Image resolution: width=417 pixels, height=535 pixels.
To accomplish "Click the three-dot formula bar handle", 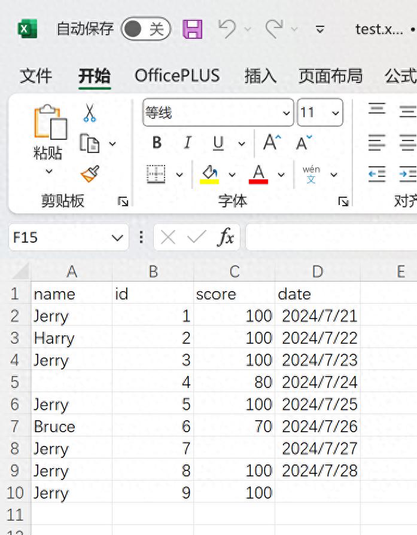I will tap(141, 237).
